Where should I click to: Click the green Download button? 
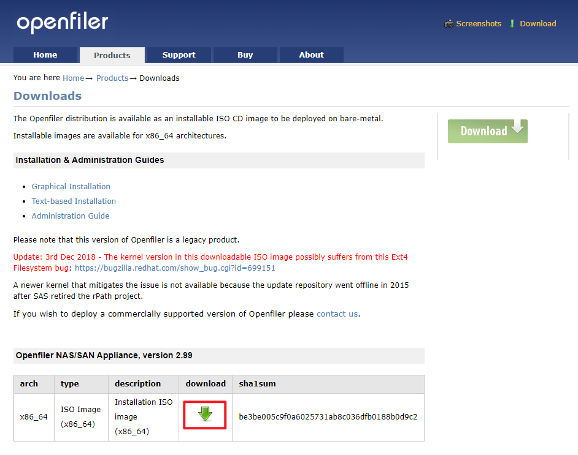pos(487,130)
